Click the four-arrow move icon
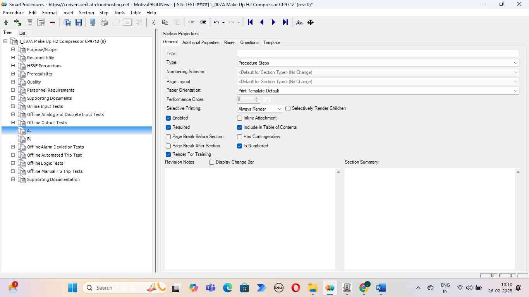 [x=311, y=22]
